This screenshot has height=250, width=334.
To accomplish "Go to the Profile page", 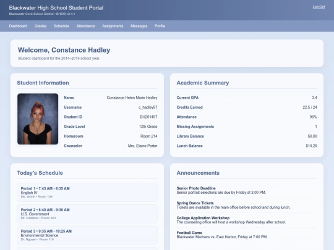I will (x=160, y=26).
